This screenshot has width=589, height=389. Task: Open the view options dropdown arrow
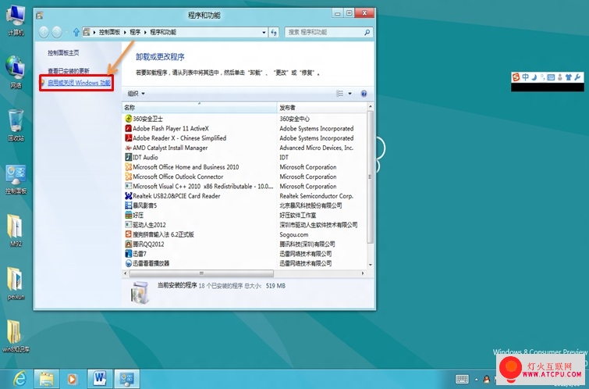point(349,94)
